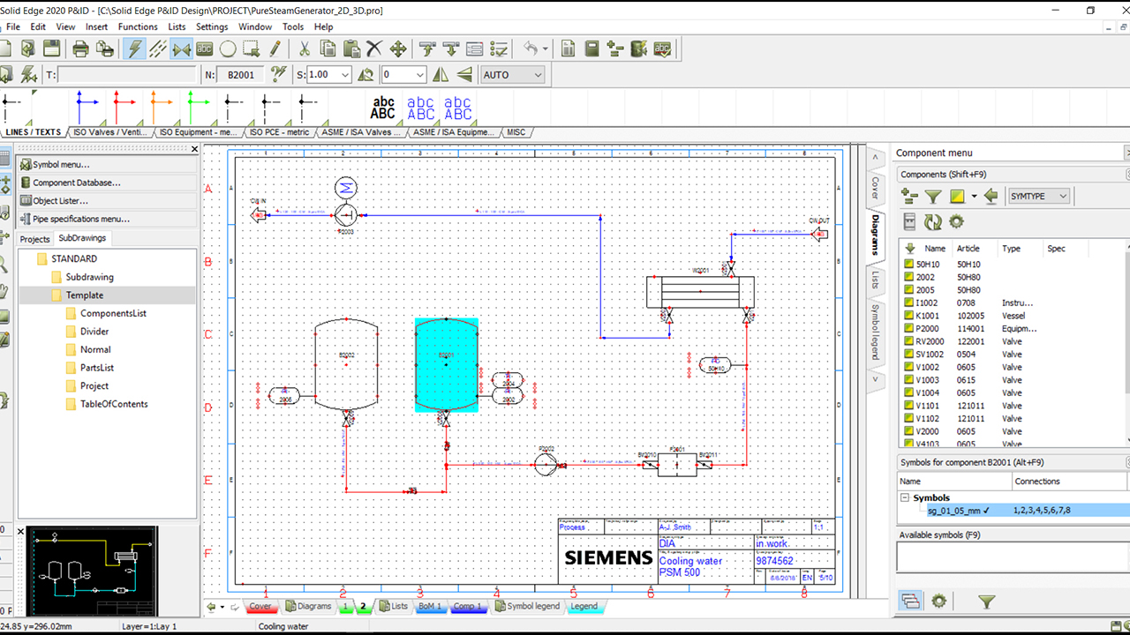The image size is (1130, 635).
Task: Select the delete cross tool
Action: click(x=373, y=49)
